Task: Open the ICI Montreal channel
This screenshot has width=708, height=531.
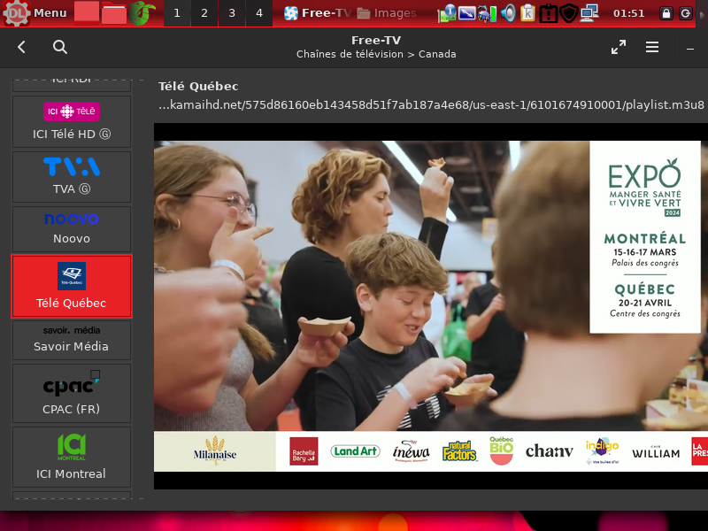Action: click(72, 456)
